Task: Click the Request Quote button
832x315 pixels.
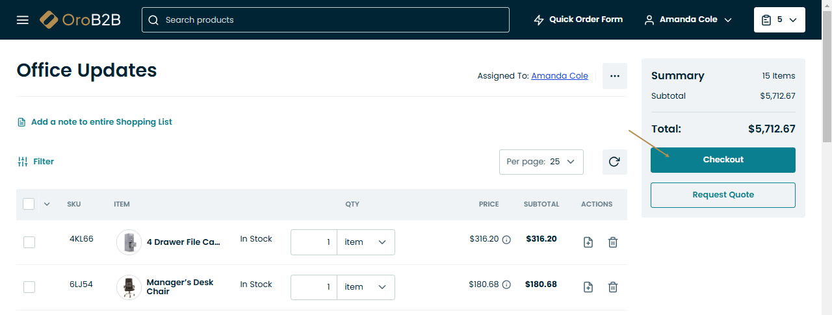Action: pos(723,195)
